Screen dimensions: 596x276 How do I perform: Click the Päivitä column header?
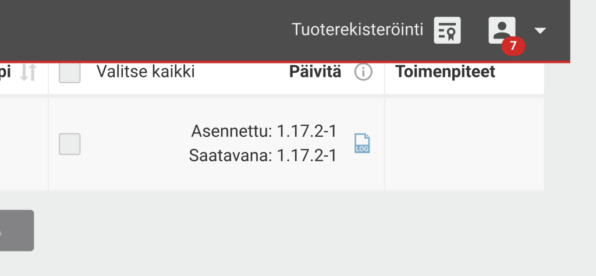tap(315, 72)
